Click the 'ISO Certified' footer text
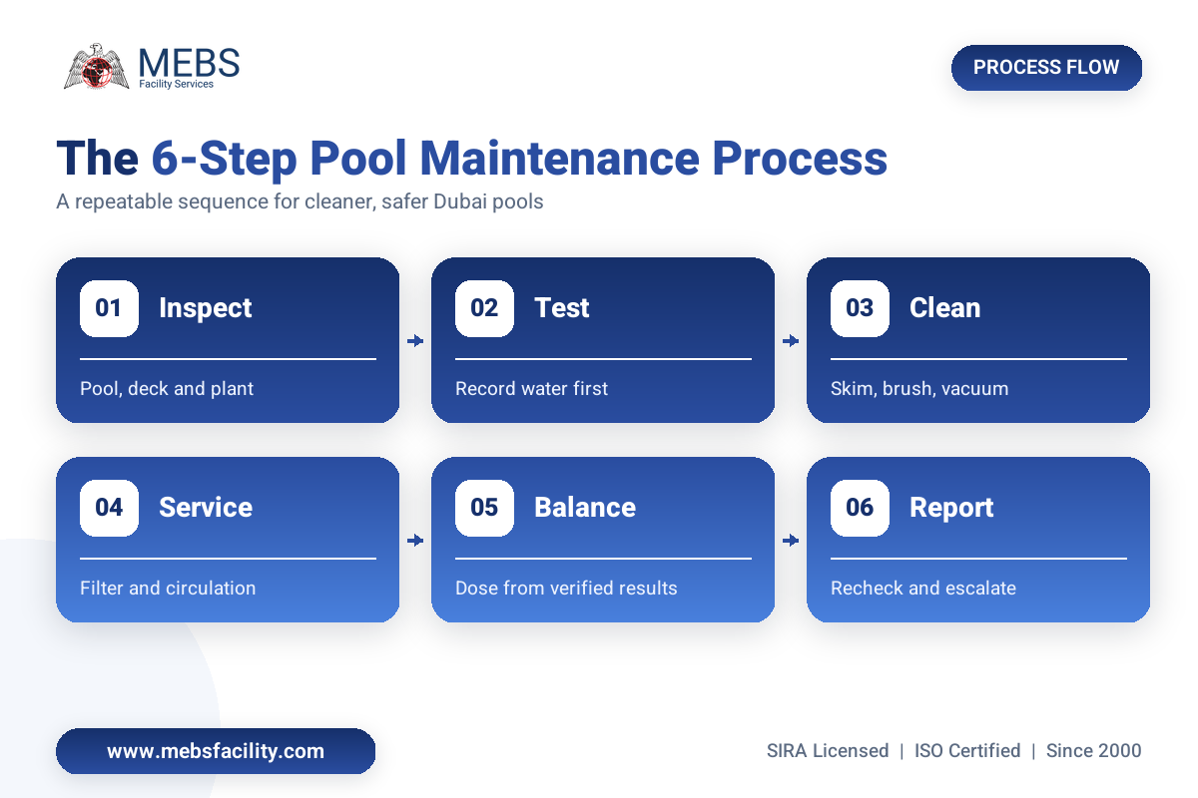The width and height of the screenshot is (1198, 798). click(967, 751)
